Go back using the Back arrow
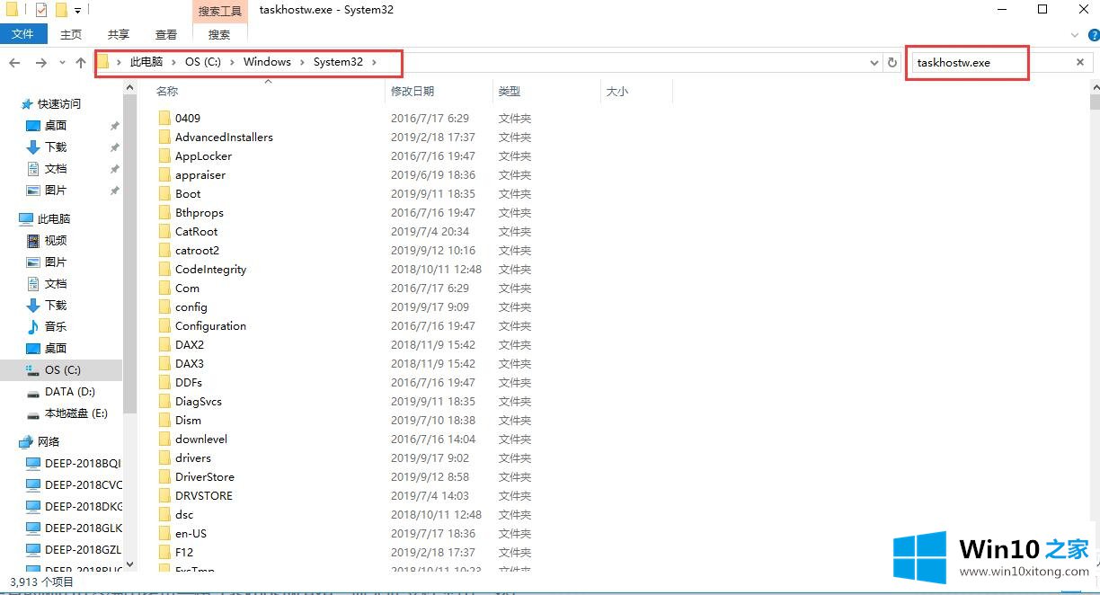 point(14,63)
